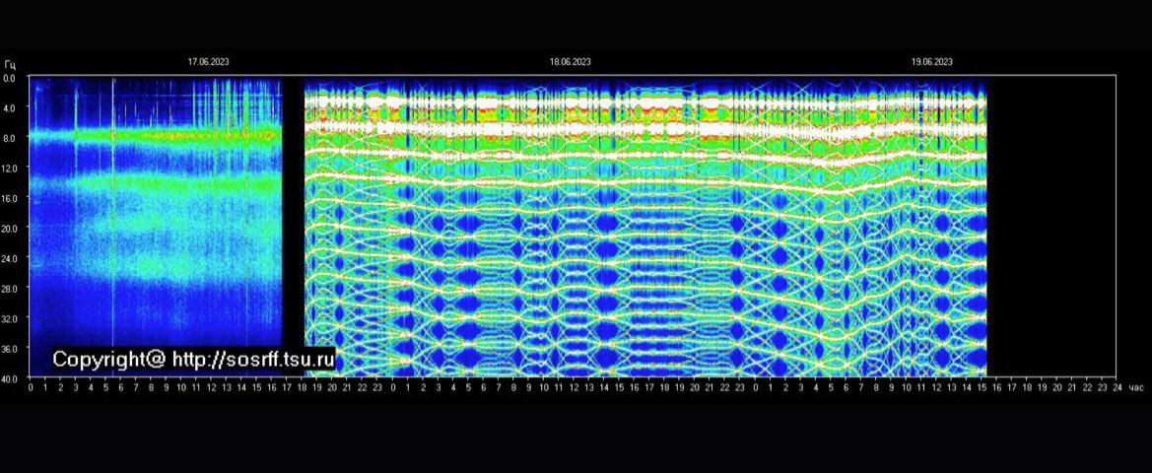Click the 4.0 frequency axis tick
The image size is (1152, 473).
pos(10,108)
